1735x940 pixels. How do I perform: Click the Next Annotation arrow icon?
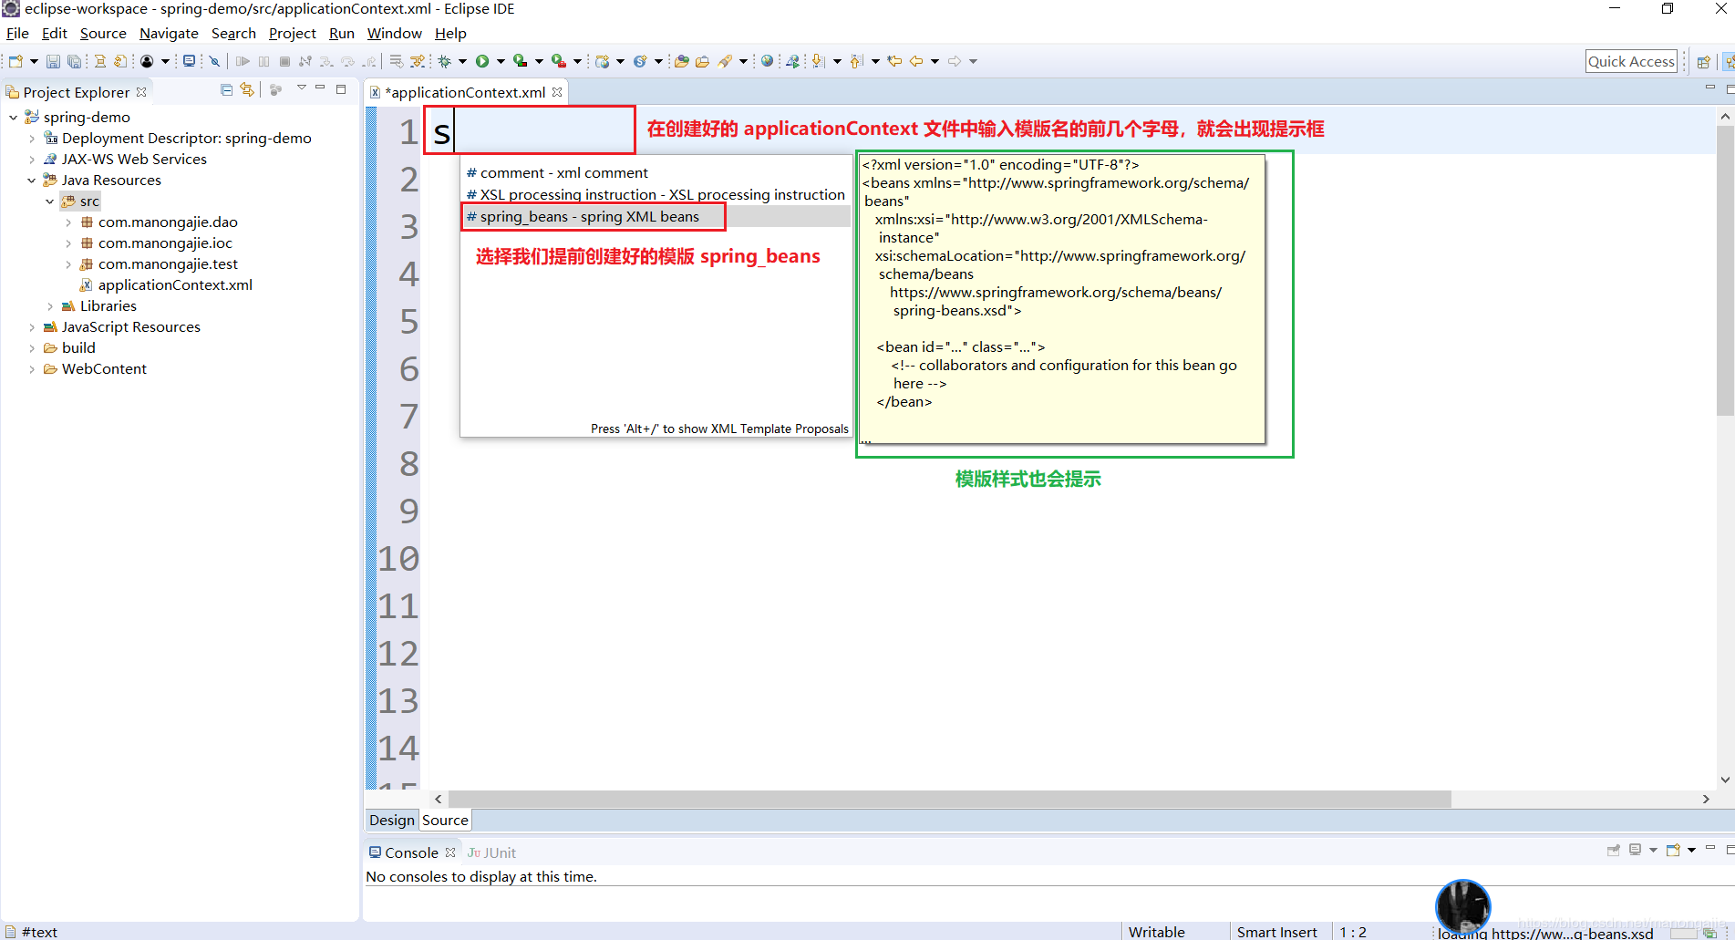pyautogui.click(x=819, y=61)
